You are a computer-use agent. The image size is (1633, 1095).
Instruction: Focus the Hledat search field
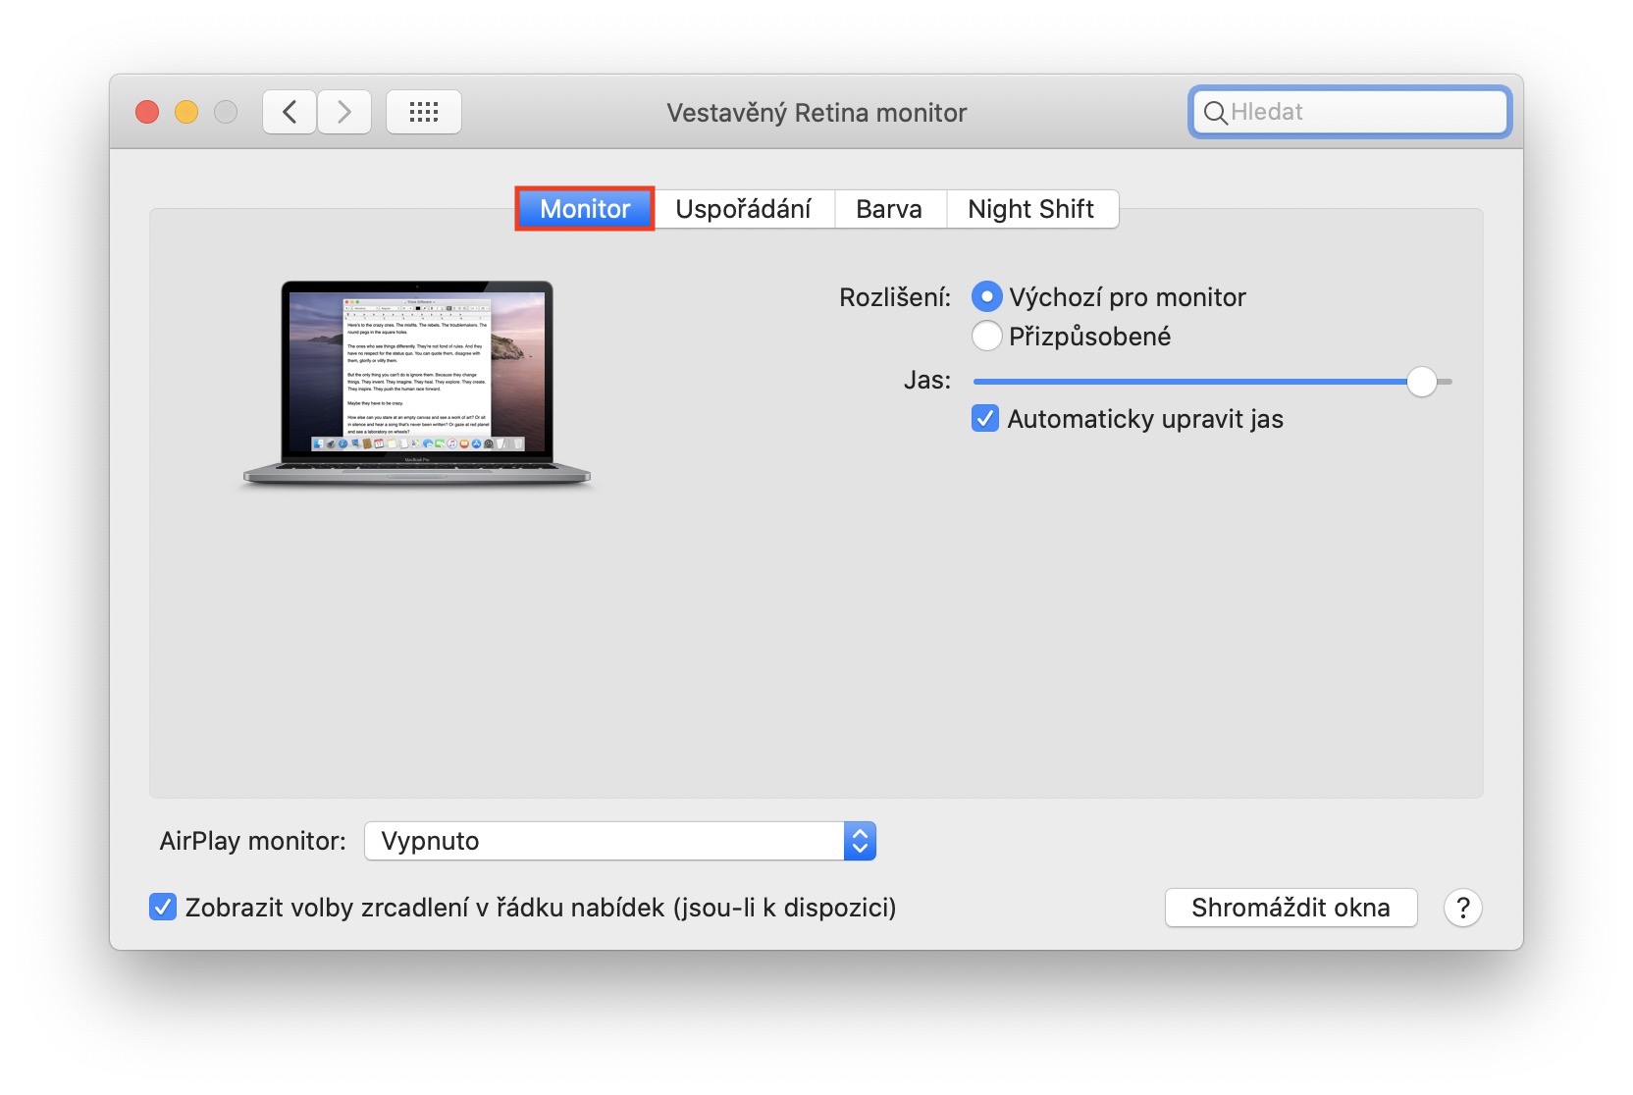[x=1349, y=112]
